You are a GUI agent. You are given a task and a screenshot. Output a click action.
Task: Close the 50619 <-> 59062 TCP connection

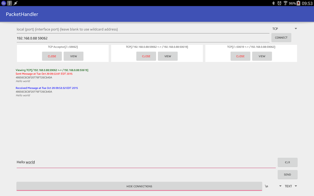pyautogui.click(x=240, y=56)
